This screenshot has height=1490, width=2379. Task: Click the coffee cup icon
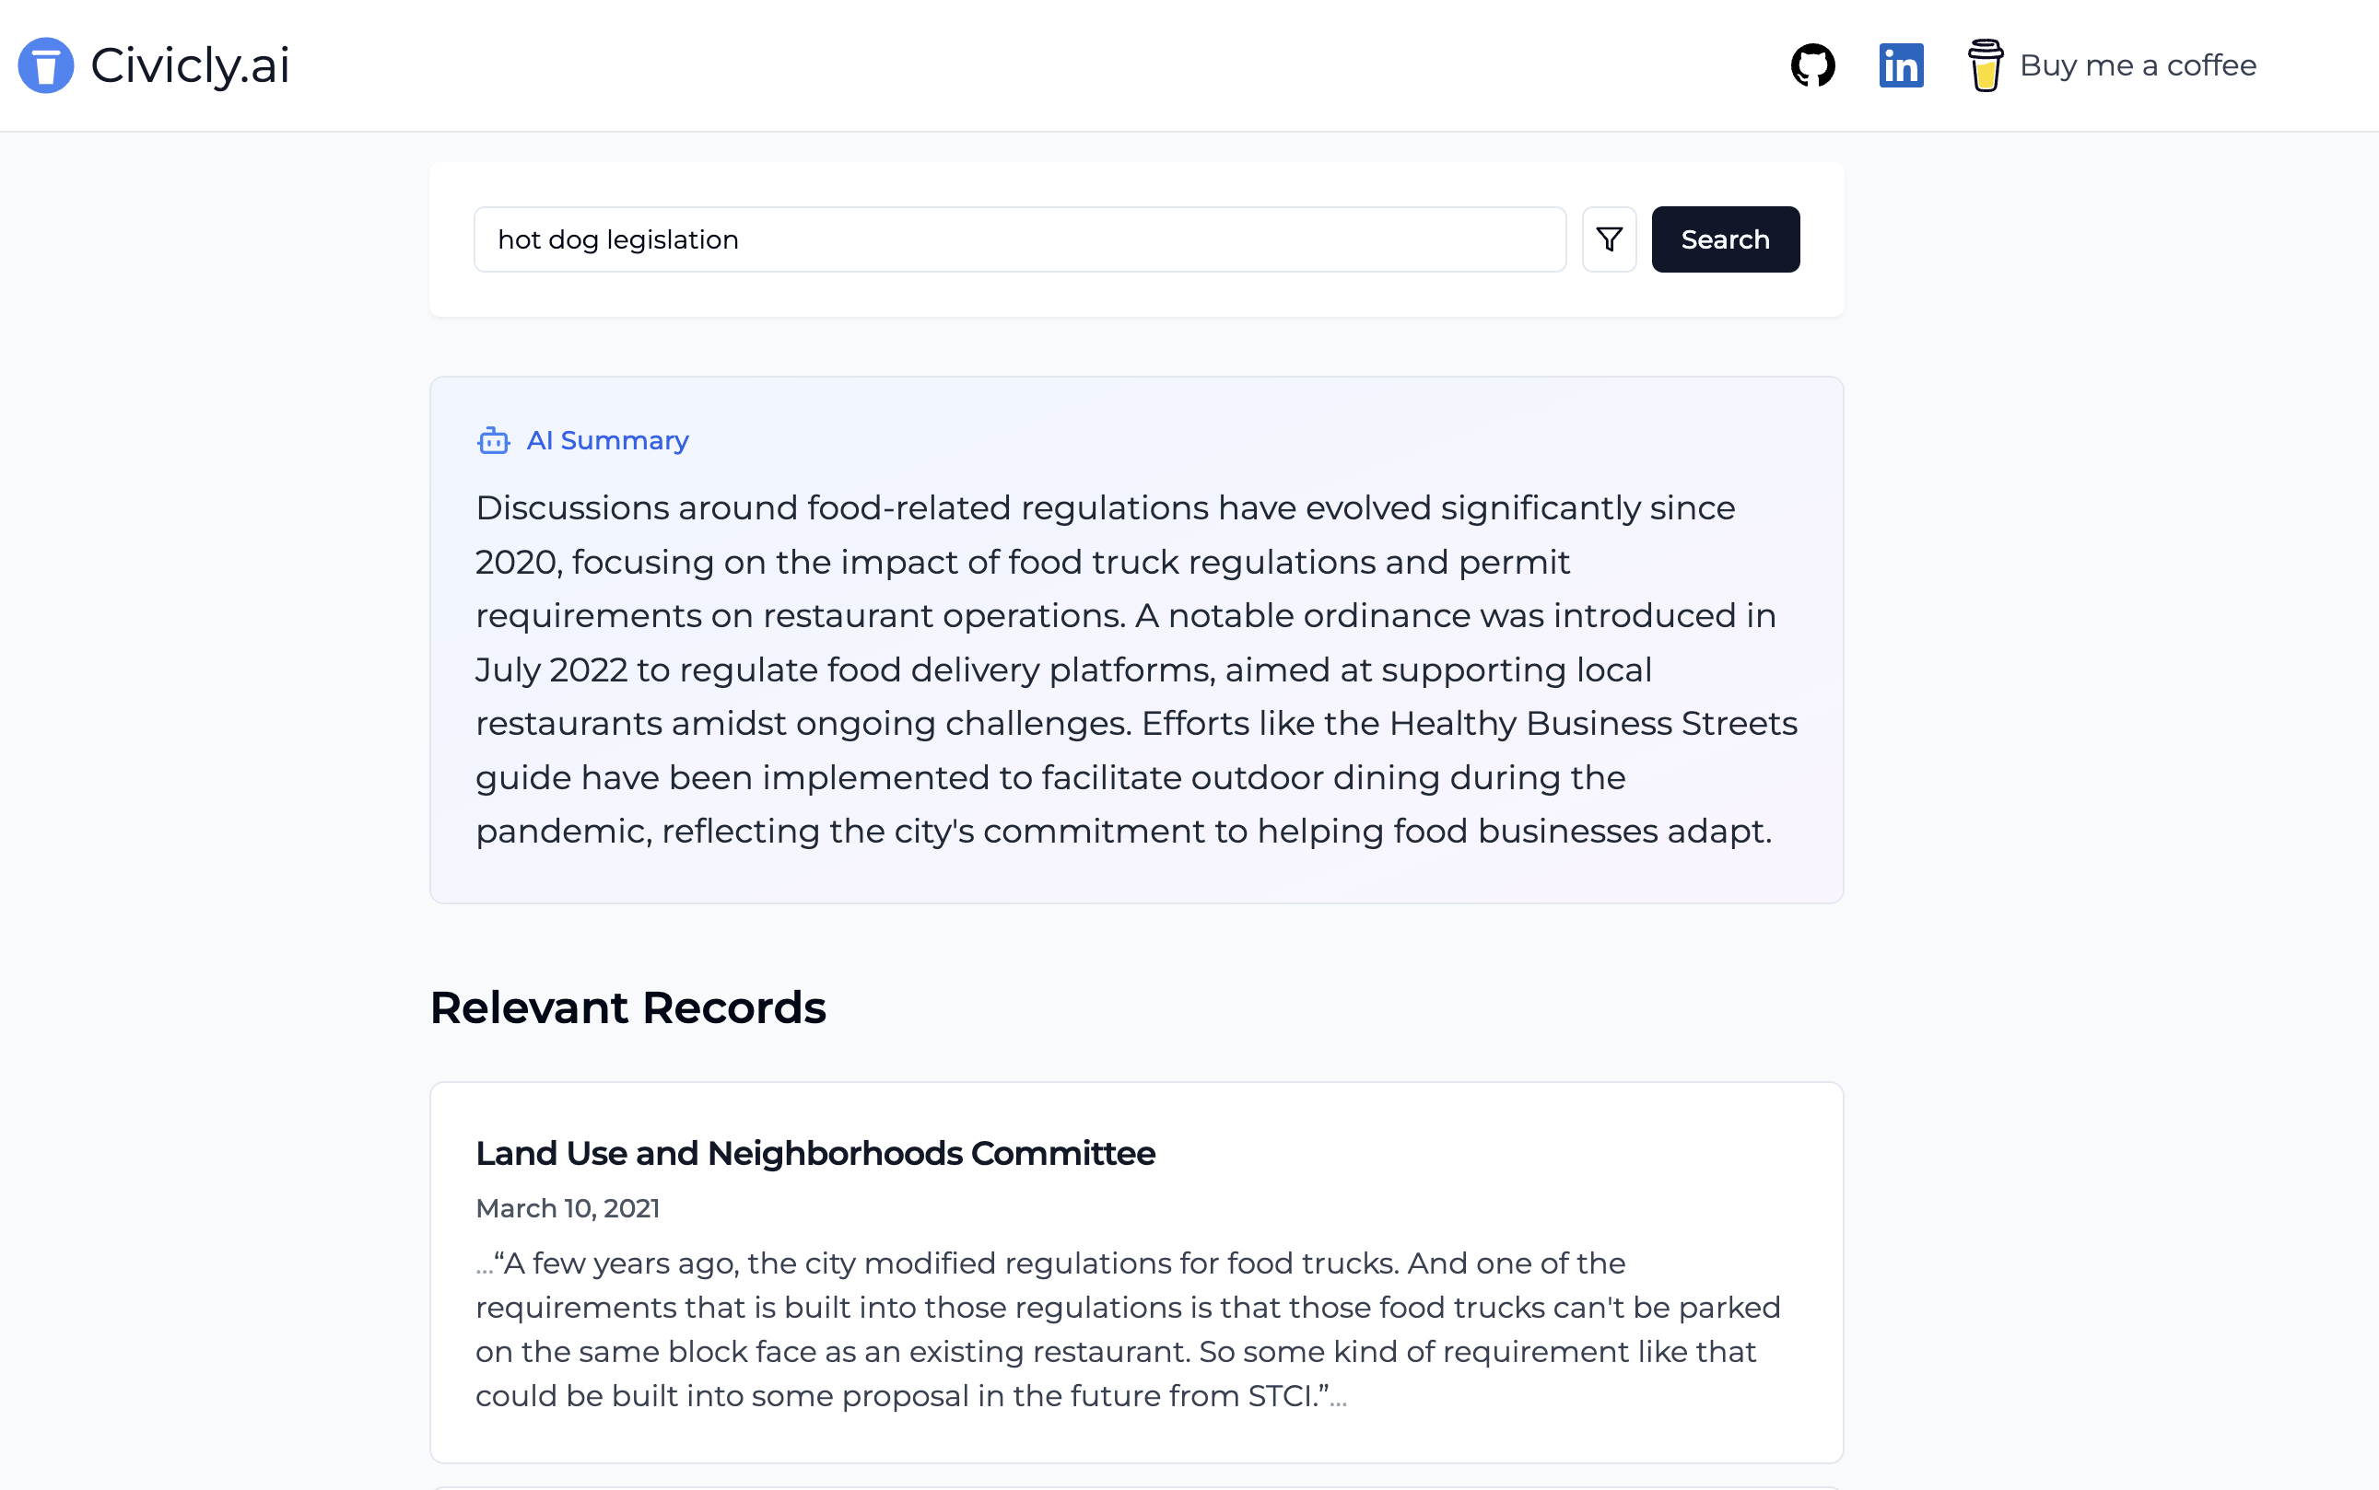point(1985,65)
